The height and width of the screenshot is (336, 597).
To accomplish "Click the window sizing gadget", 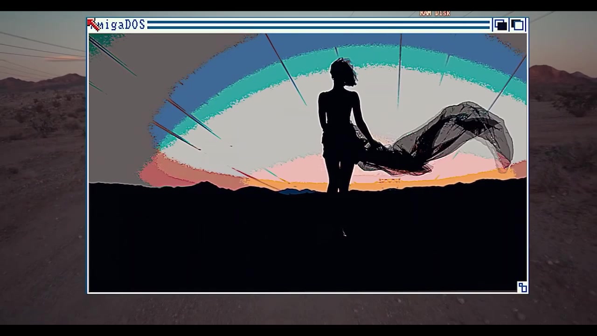I will 522,287.
